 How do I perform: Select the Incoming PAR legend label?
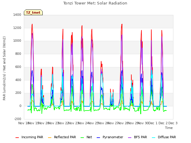click(x=32, y=137)
